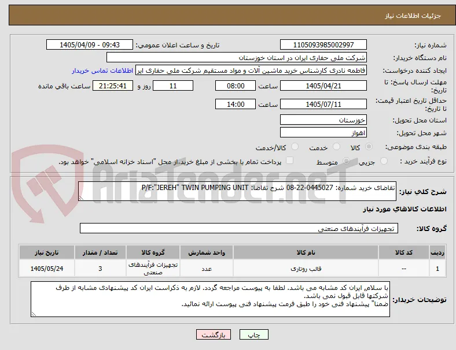Click the تاریخ و ساعت اعلان عمومی label
The image size is (456, 350).
tap(178, 45)
